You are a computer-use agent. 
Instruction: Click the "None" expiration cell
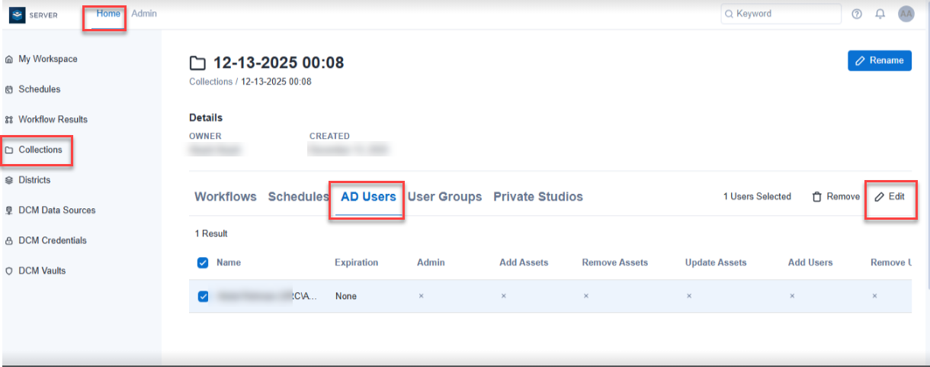click(346, 296)
